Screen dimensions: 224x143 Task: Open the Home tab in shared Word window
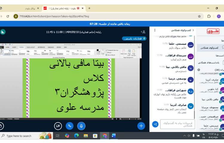7,47
